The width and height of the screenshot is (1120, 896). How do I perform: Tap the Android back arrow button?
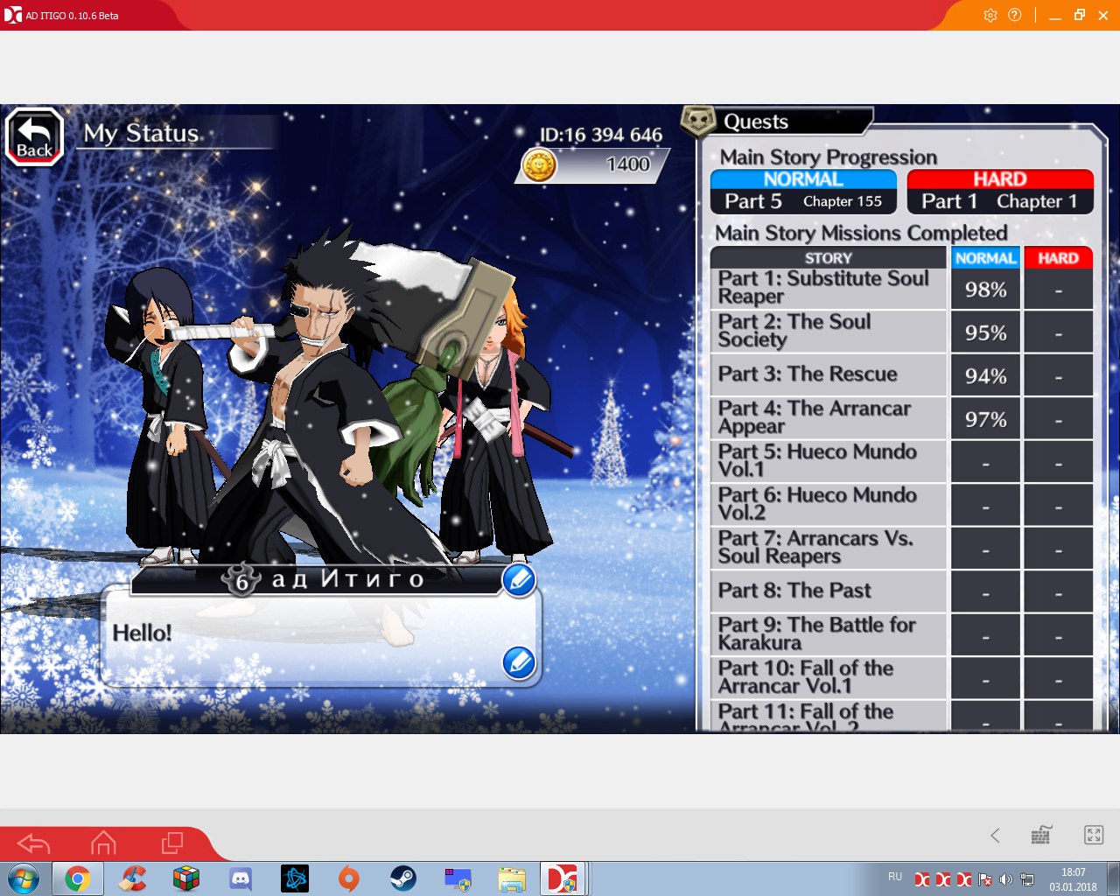point(34,843)
